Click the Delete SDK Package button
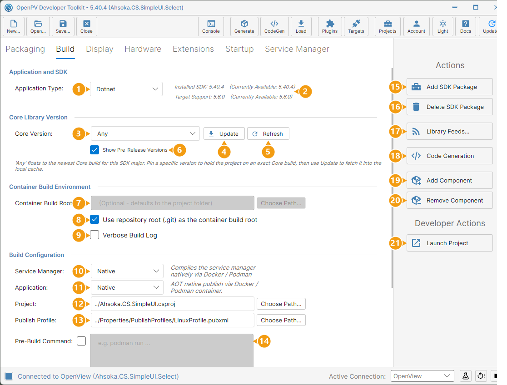507x385 pixels. [449, 107]
